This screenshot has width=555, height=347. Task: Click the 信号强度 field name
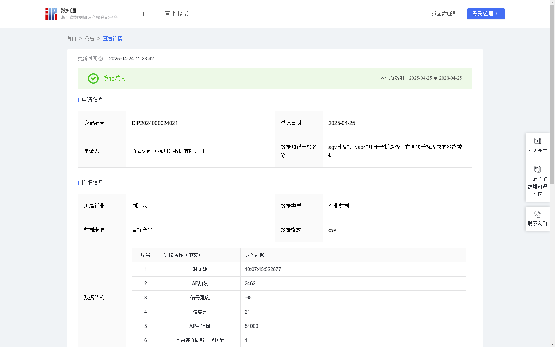tap(200, 298)
